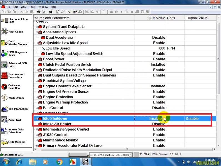Image resolution: width=221 pixels, height=166 pixels.
Task: Click the Pause toolbar button
Action: [x=127, y=12]
